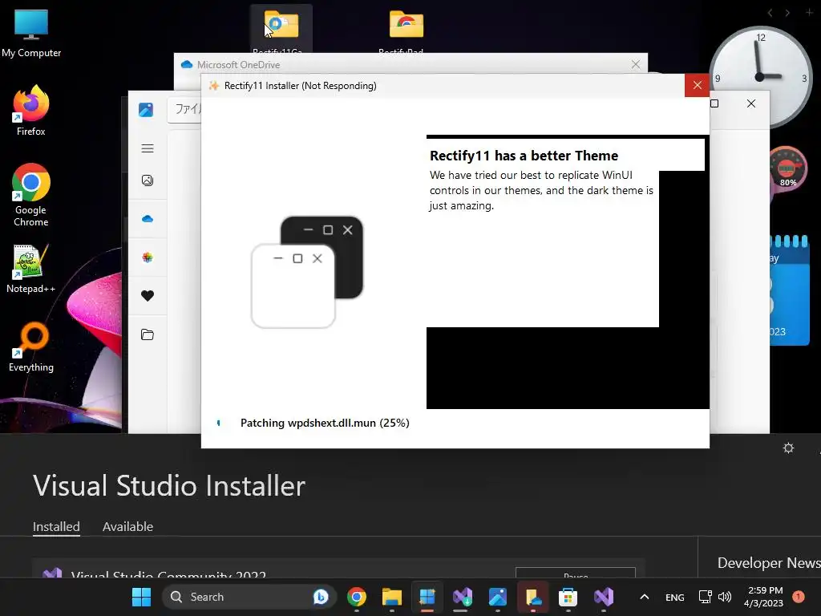The image size is (821, 616).
Task: Open All Photos in the Photos sidebar
Action: 148,180
